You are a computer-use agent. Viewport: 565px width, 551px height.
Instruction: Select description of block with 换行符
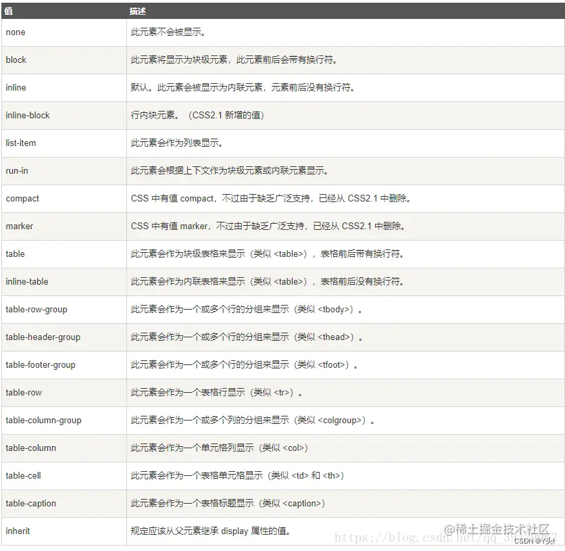click(235, 60)
